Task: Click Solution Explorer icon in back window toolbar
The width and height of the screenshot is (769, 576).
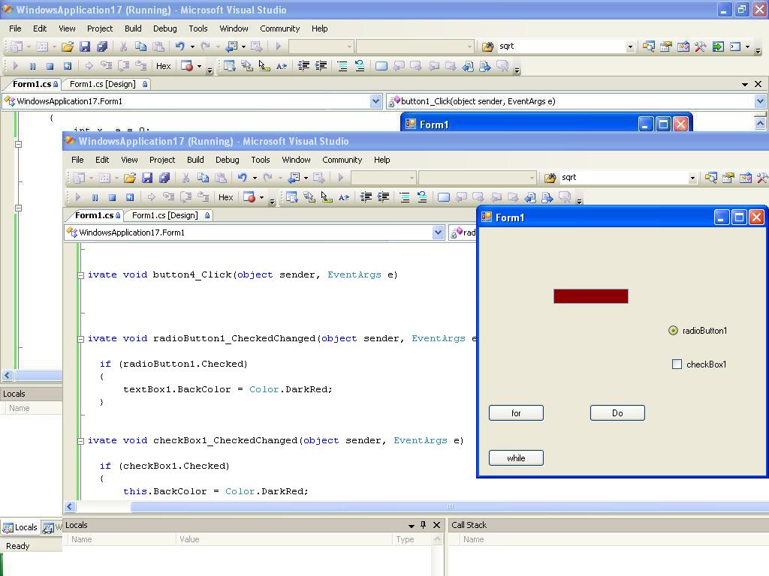Action: (648, 46)
